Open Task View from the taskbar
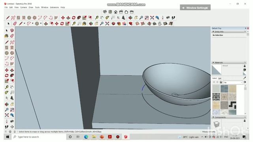Image resolution: width=253 pixels, height=142 pixels. (78, 137)
